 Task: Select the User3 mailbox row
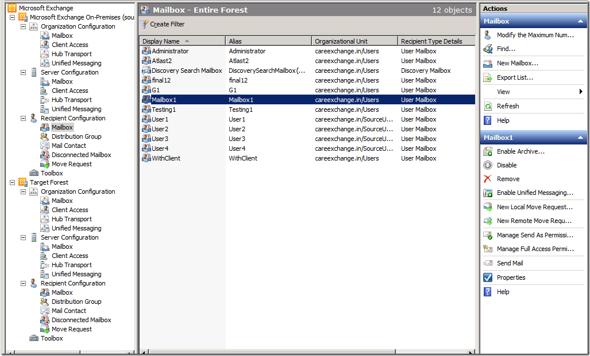pyautogui.click(x=308, y=139)
